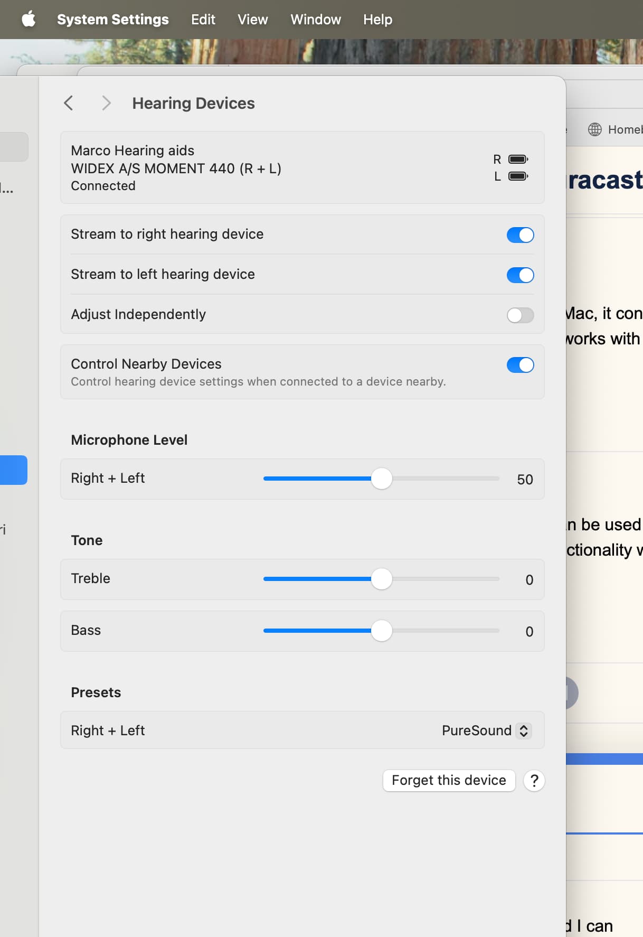Open the System Settings menu

pyautogui.click(x=113, y=20)
